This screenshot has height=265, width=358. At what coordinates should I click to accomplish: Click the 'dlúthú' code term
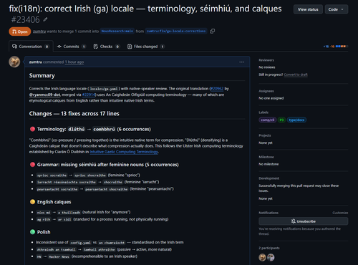(77, 129)
